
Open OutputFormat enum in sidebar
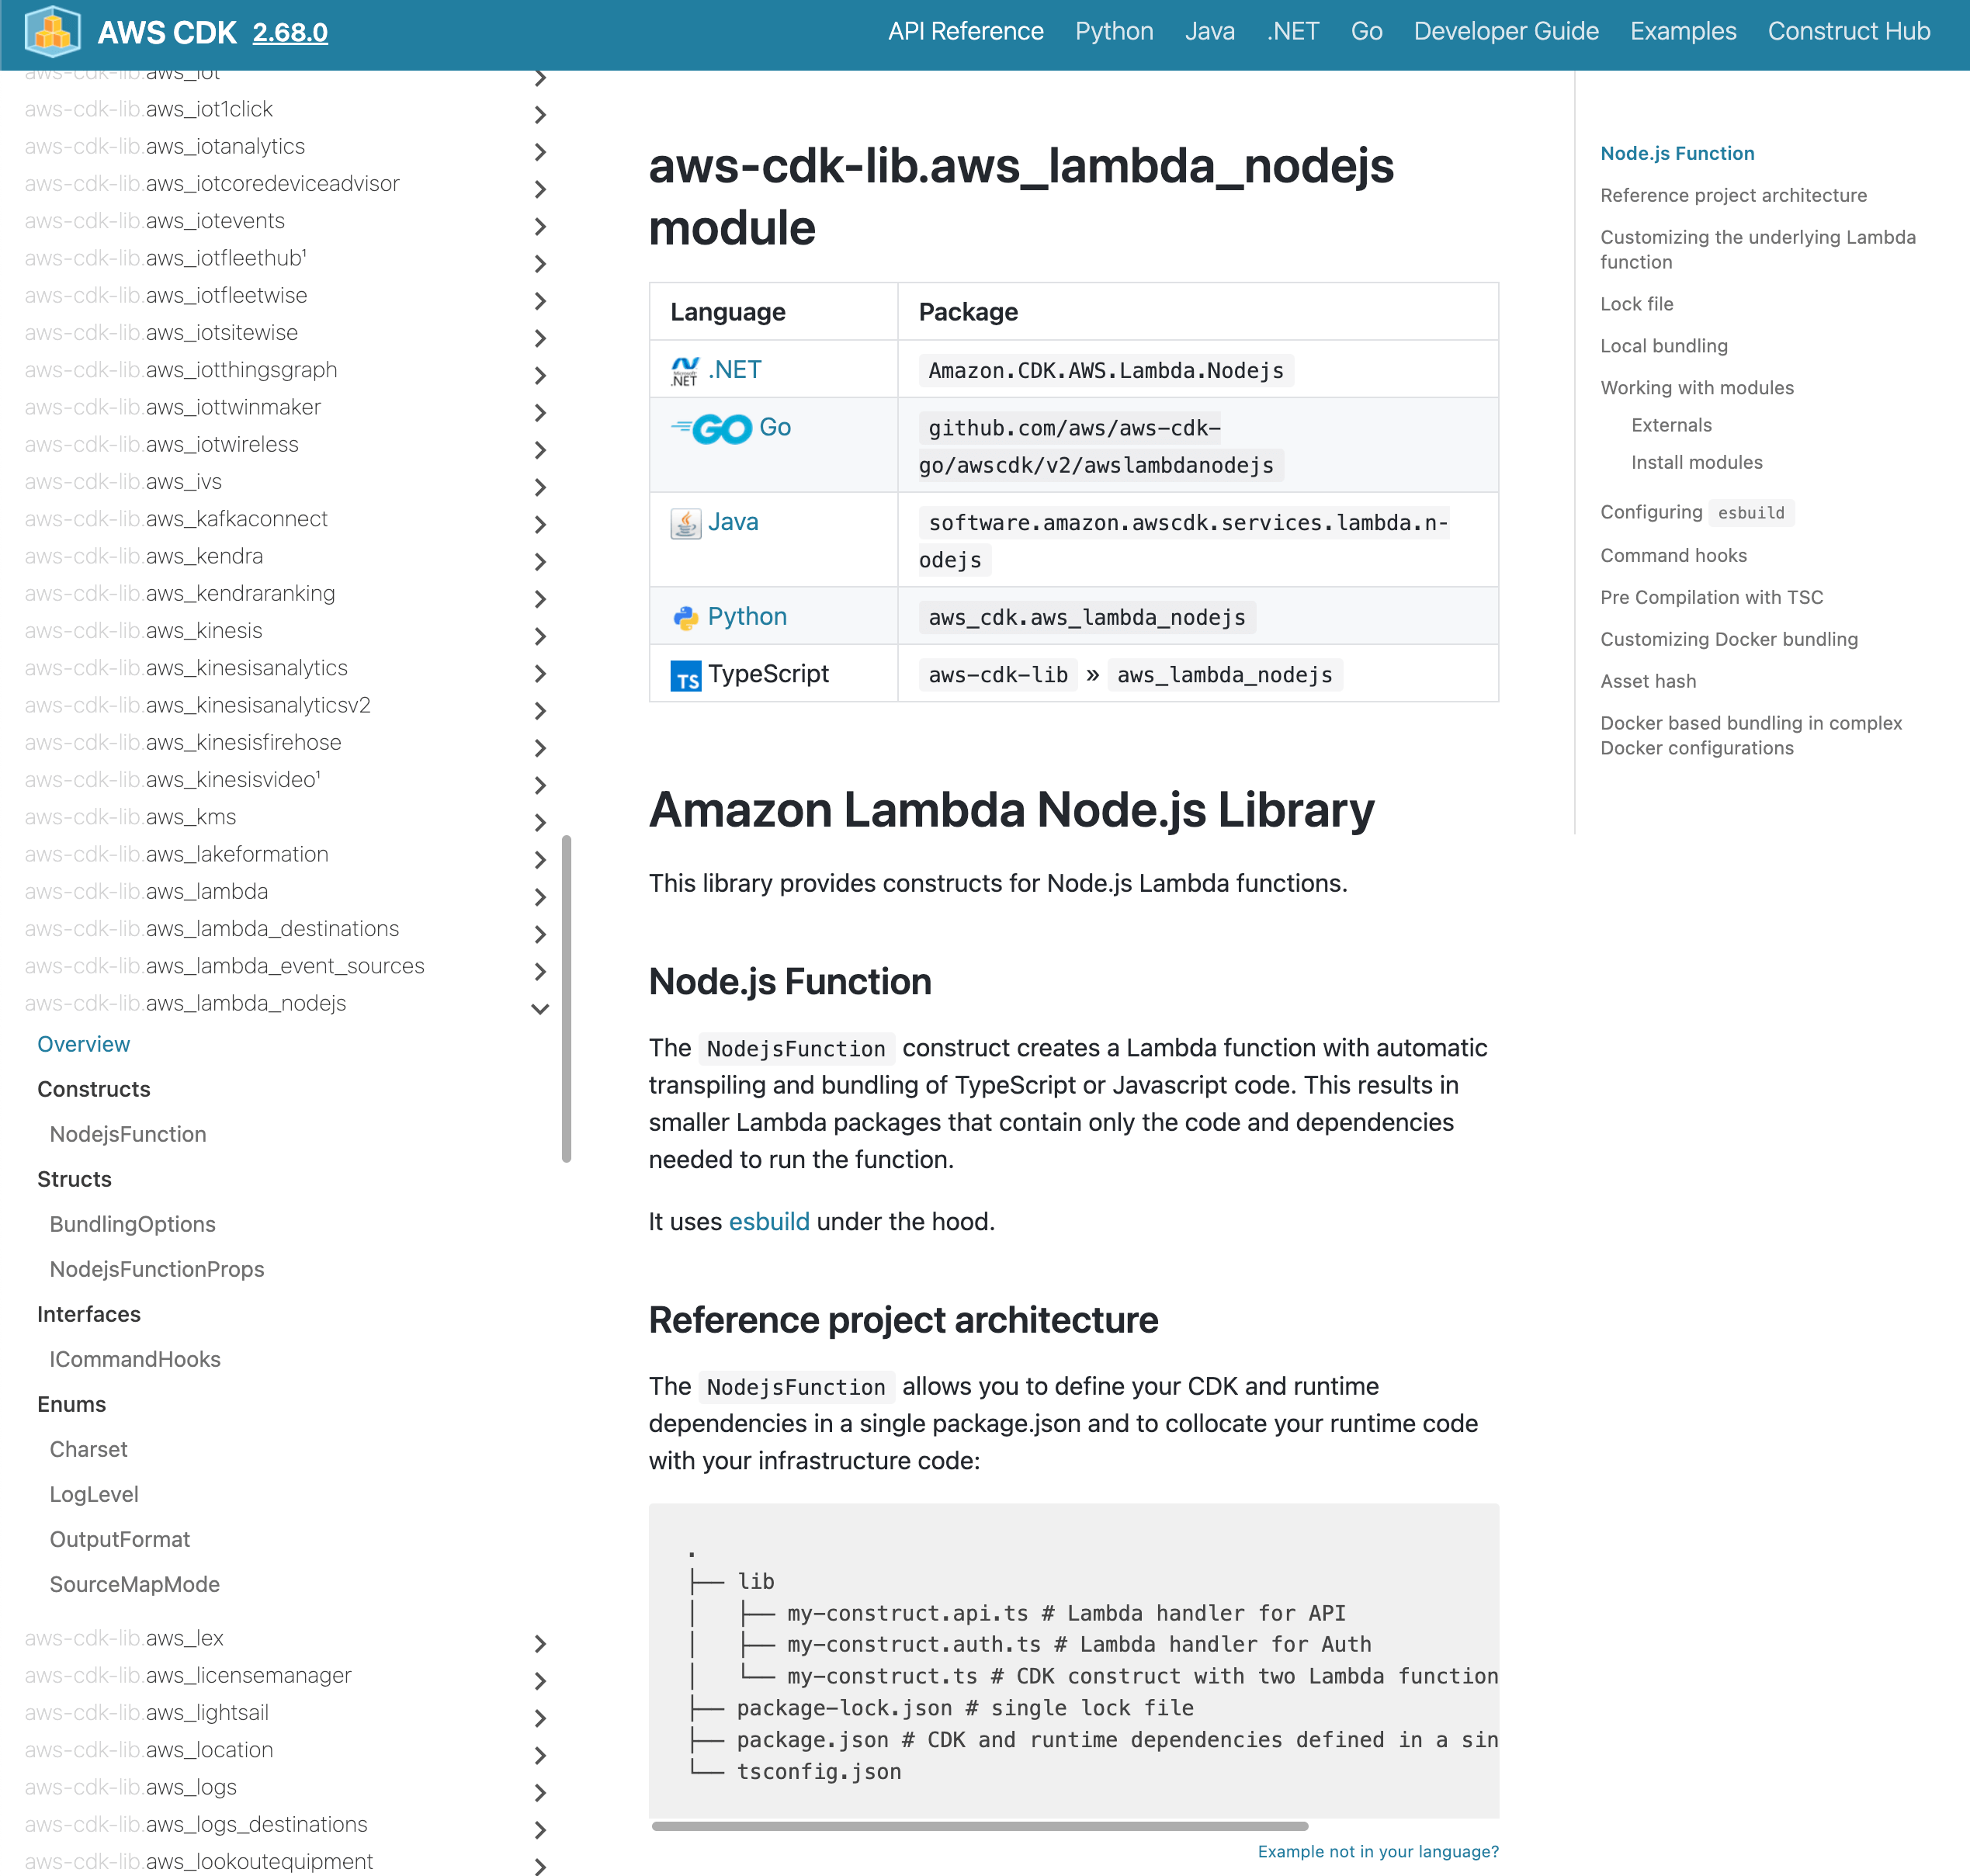[120, 1539]
